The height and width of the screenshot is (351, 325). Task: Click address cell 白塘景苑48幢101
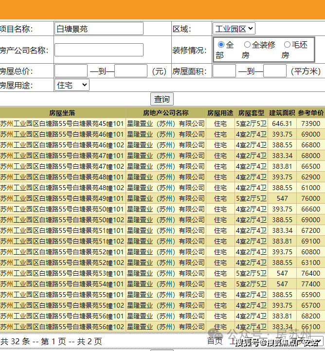pyautogui.click(x=62, y=177)
